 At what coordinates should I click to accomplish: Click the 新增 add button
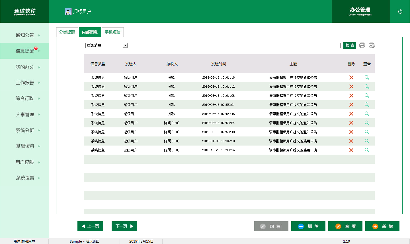point(382,226)
